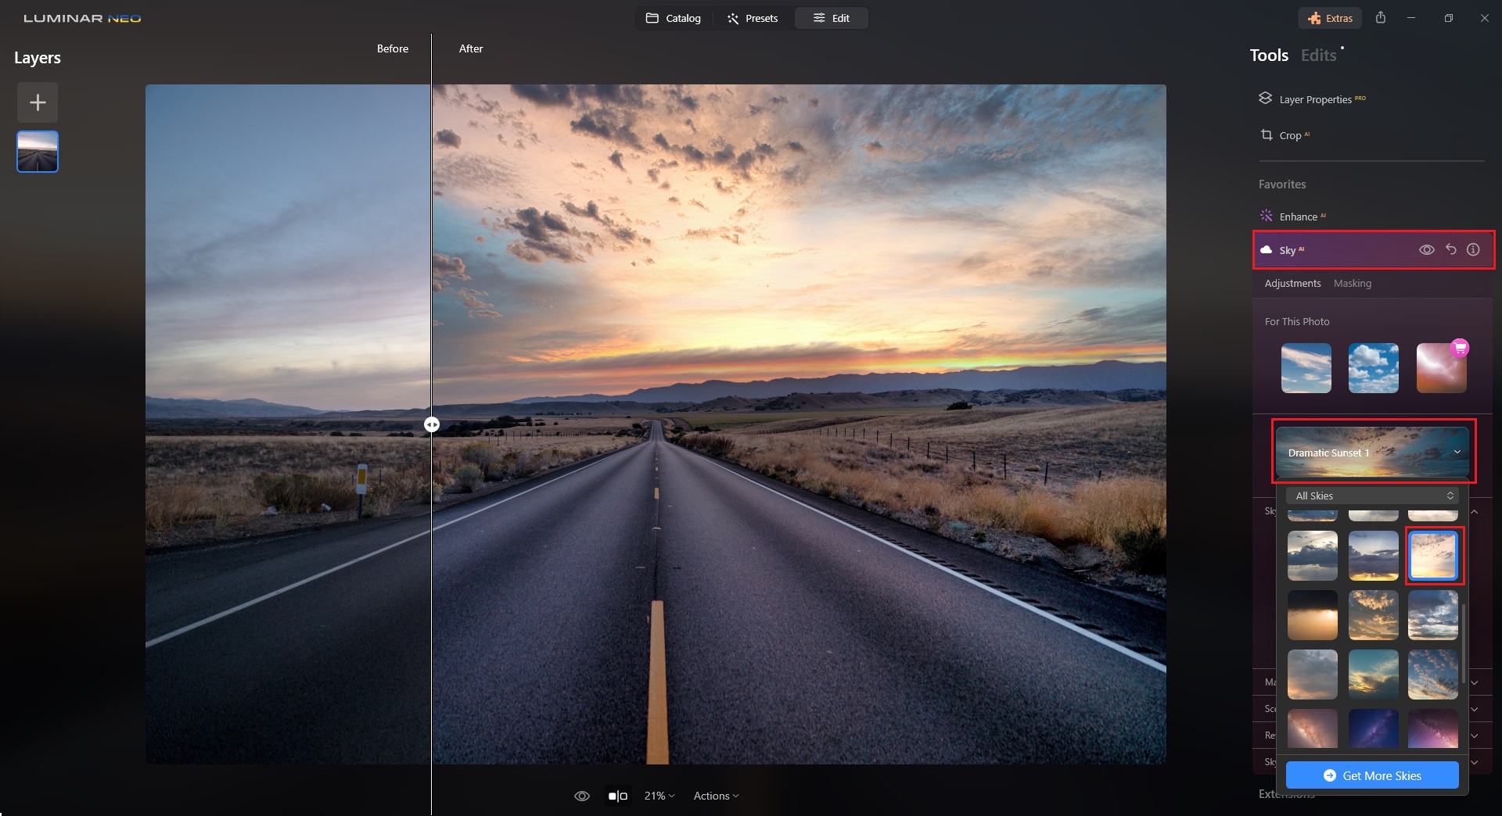1502x816 pixels.
Task: Click the Before label
Action: [393, 48]
